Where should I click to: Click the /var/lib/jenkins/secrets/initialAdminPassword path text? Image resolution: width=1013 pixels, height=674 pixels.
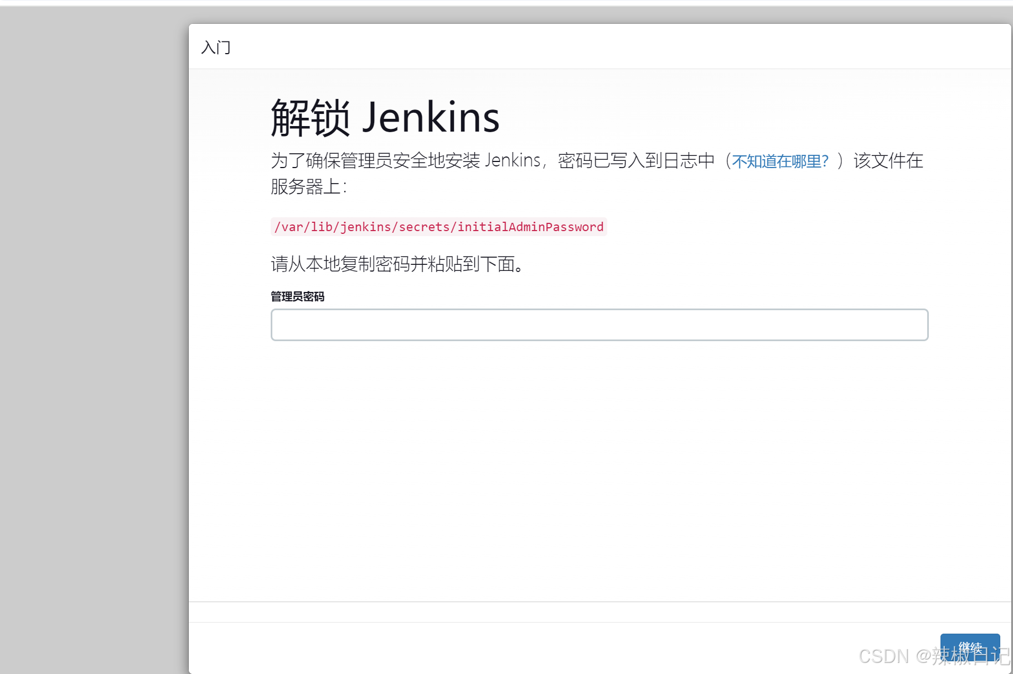tap(439, 227)
